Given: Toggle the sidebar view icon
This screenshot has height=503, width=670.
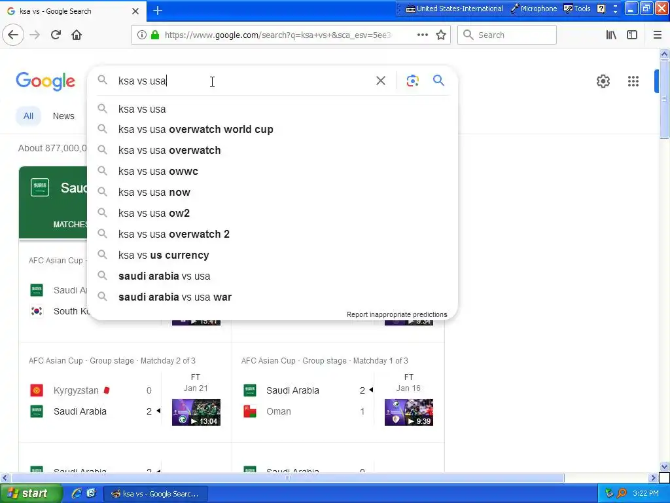Looking at the screenshot, I should pyautogui.click(x=632, y=35).
